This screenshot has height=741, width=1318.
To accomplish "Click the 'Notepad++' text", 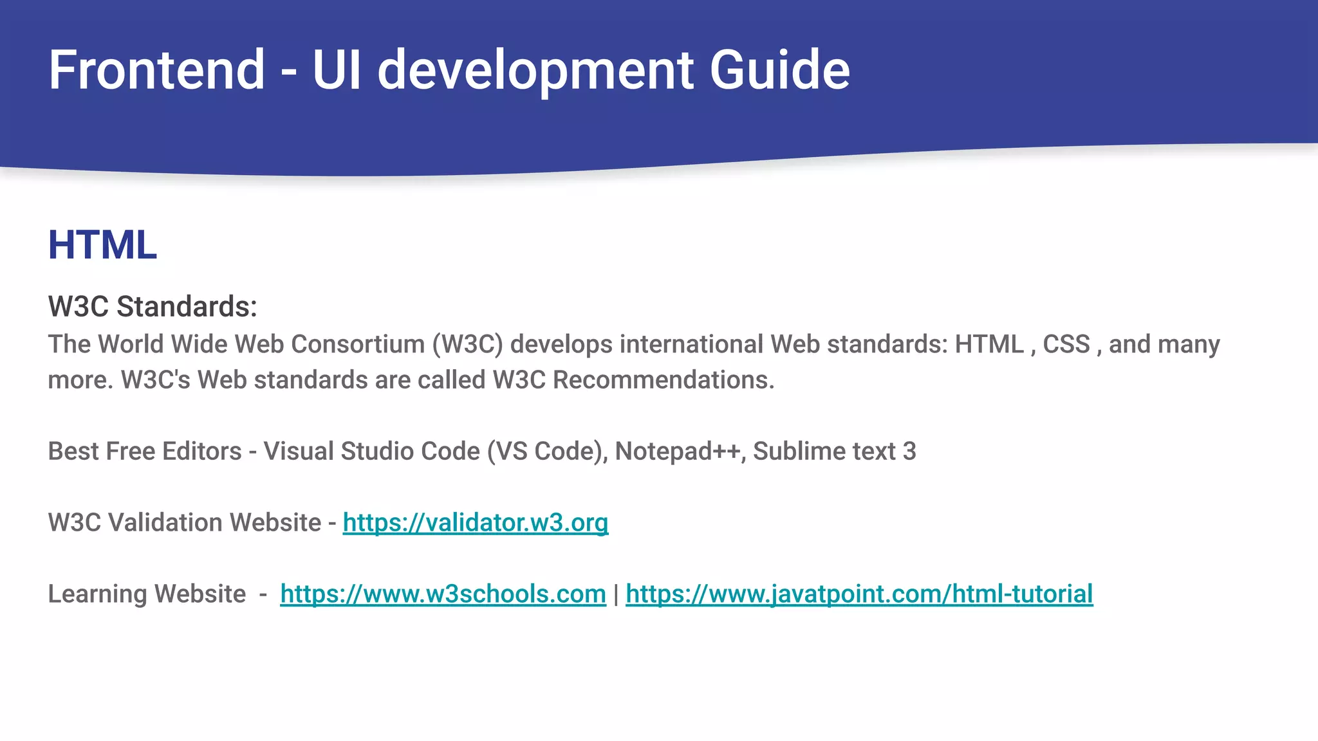I will [x=679, y=451].
